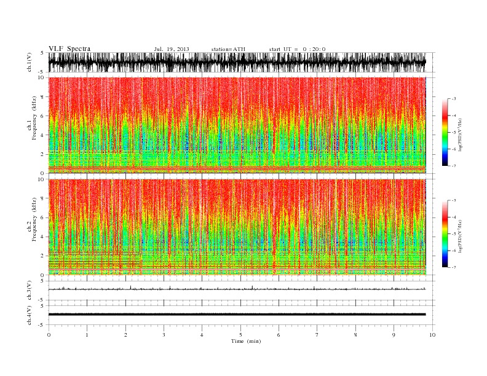487x376 pixels.
Task: Click the time-axis tick label '2'
Action: pos(125,335)
